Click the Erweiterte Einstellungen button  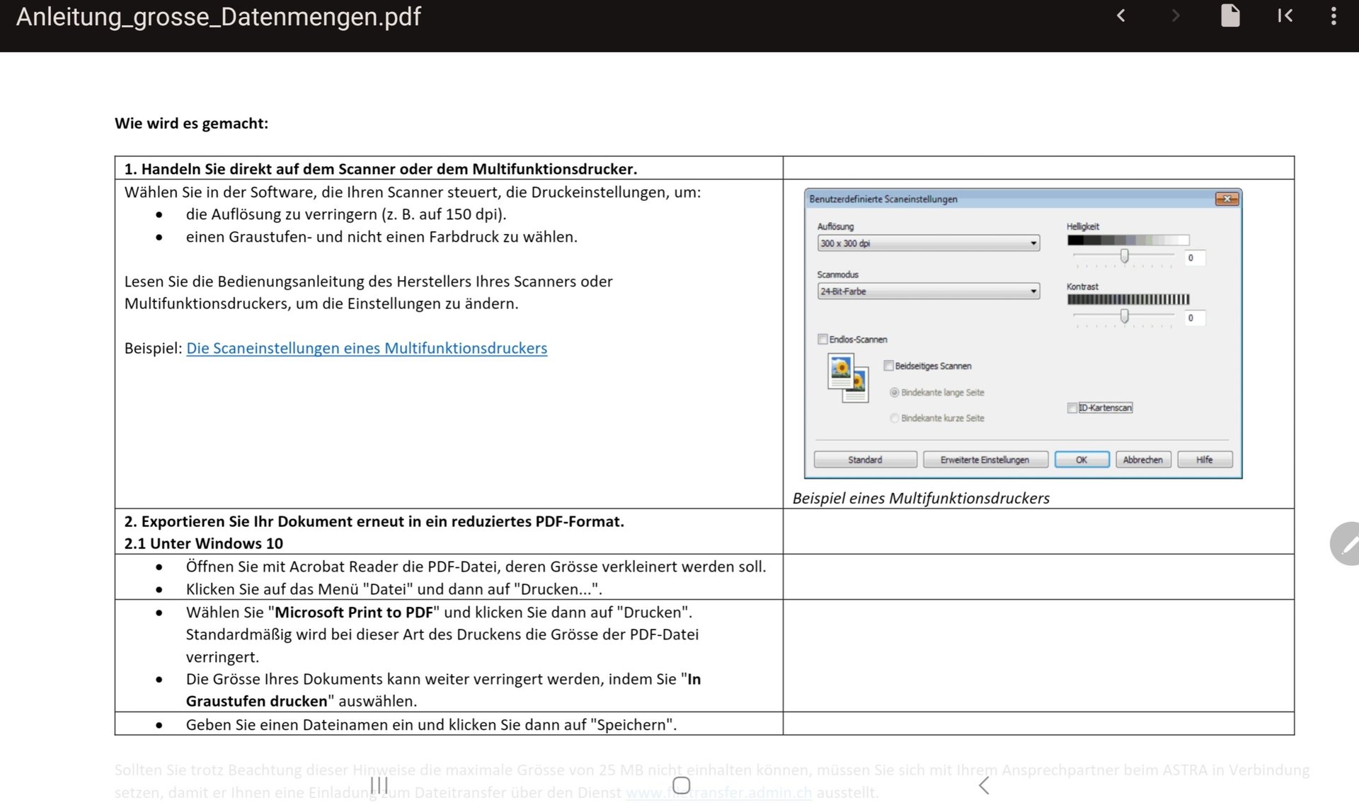pyautogui.click(x=985, y=460)
